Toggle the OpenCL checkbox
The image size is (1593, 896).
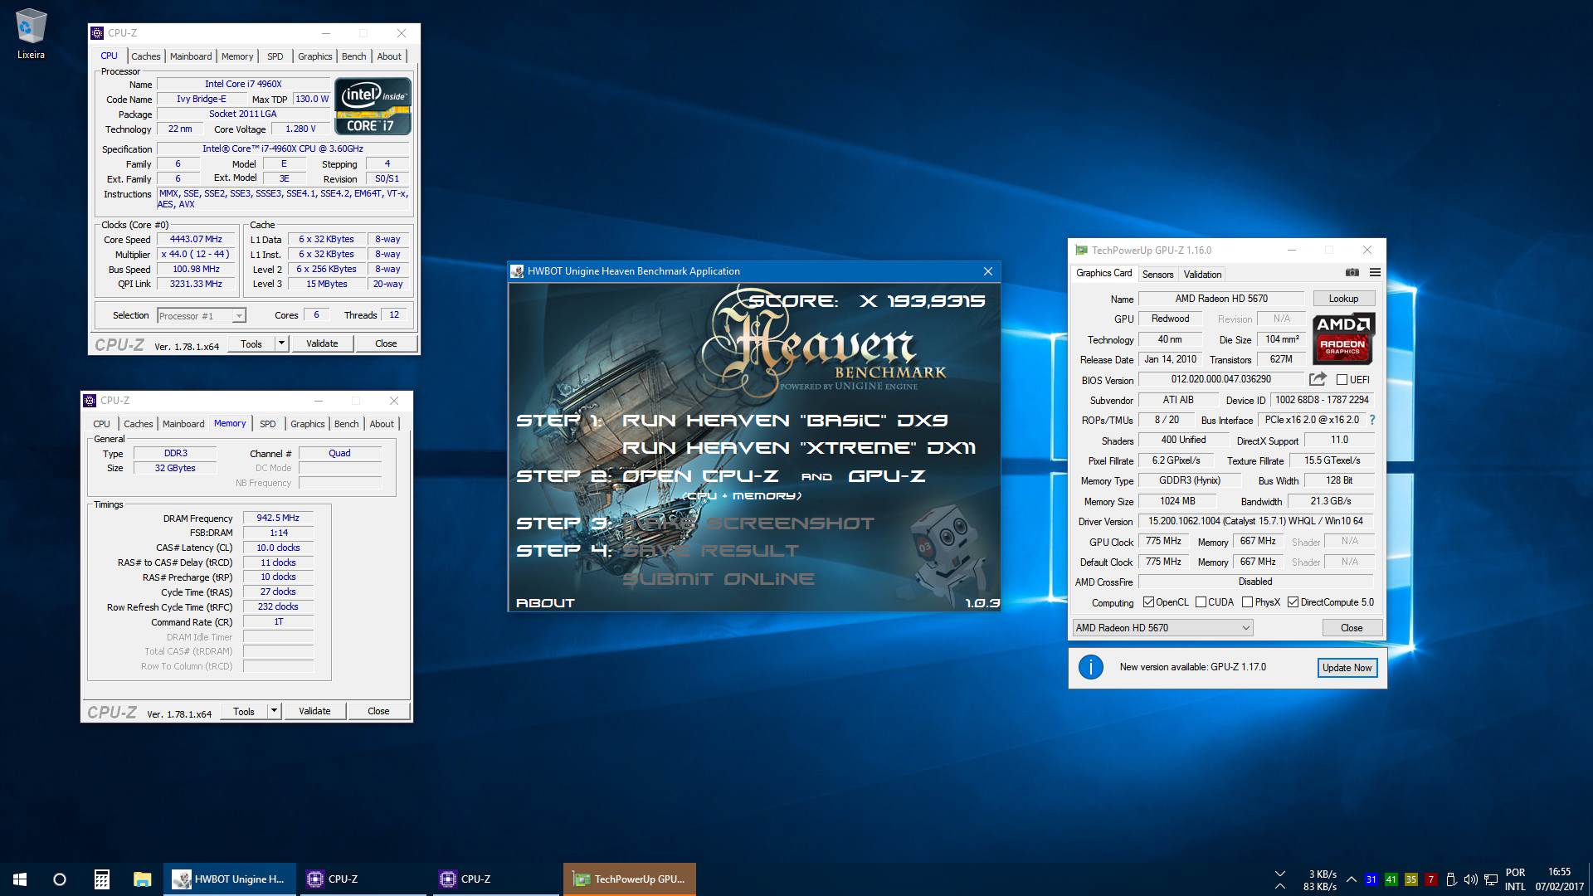tap(1148, 602)
